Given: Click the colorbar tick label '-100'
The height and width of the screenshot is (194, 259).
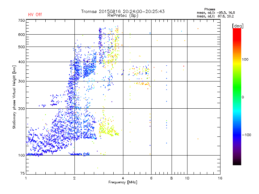Looking at the screenshot, I should (247, 135).
